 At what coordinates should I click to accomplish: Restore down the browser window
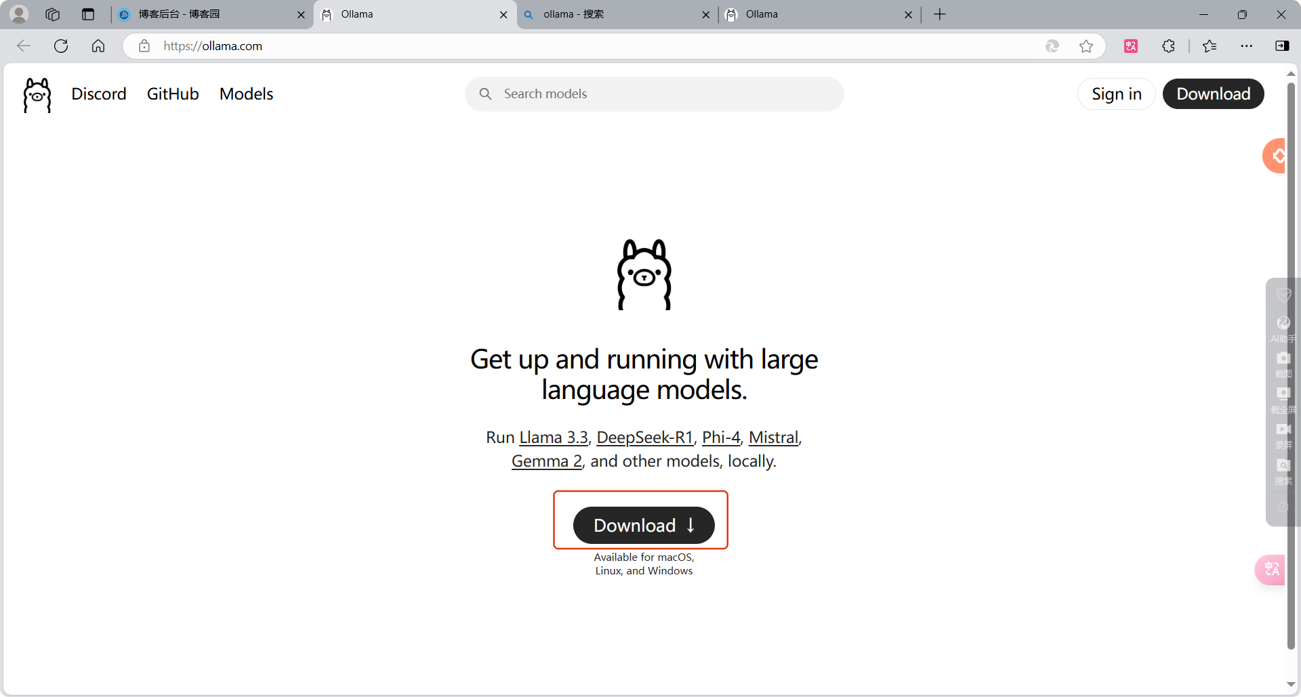1242,14
